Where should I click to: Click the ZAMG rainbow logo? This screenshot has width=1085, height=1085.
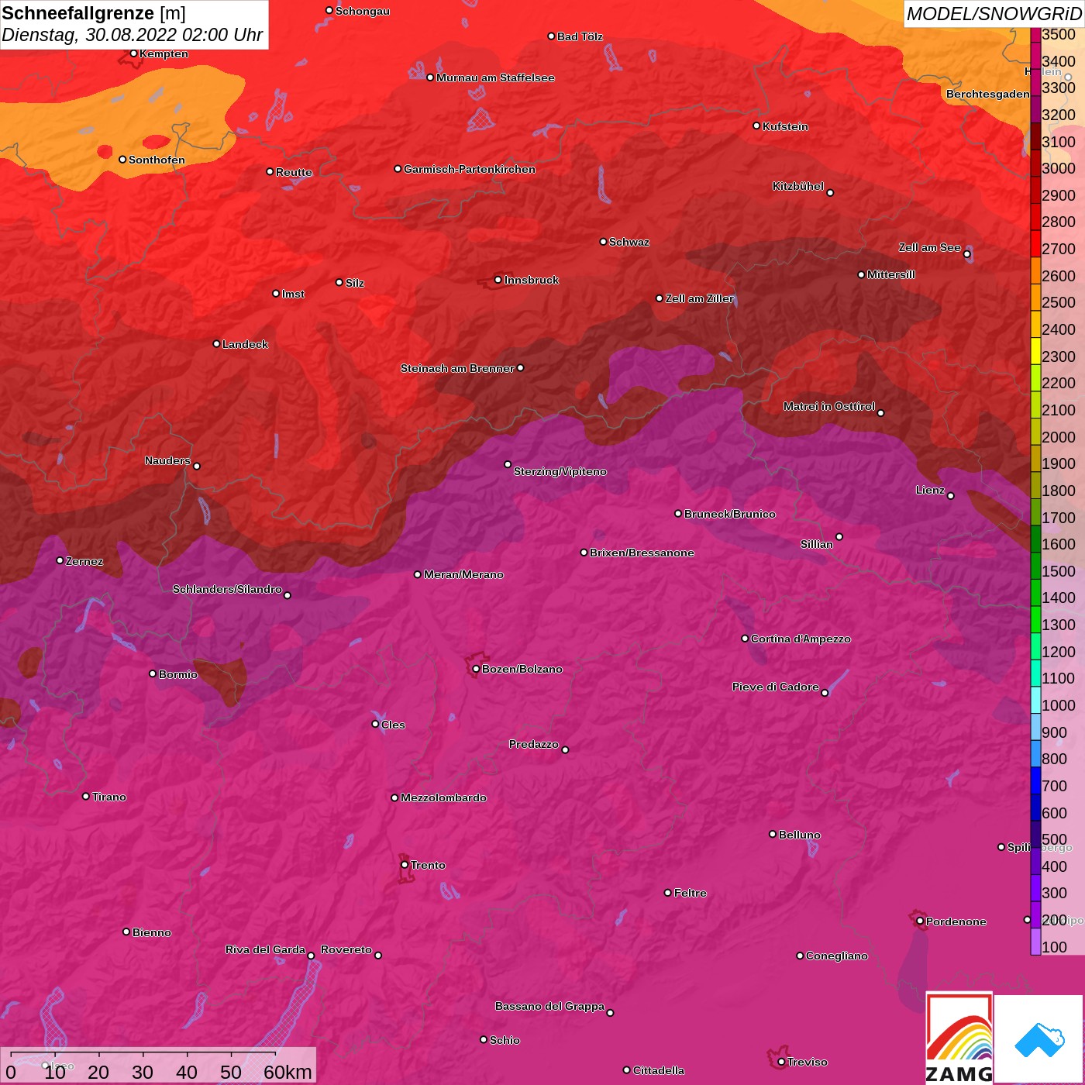click(959, 1038)
